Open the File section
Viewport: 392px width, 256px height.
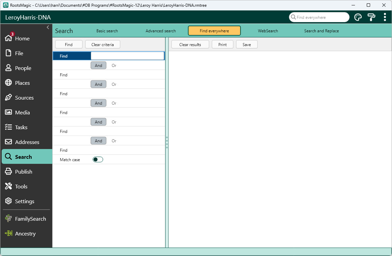(x=27, y=53)
